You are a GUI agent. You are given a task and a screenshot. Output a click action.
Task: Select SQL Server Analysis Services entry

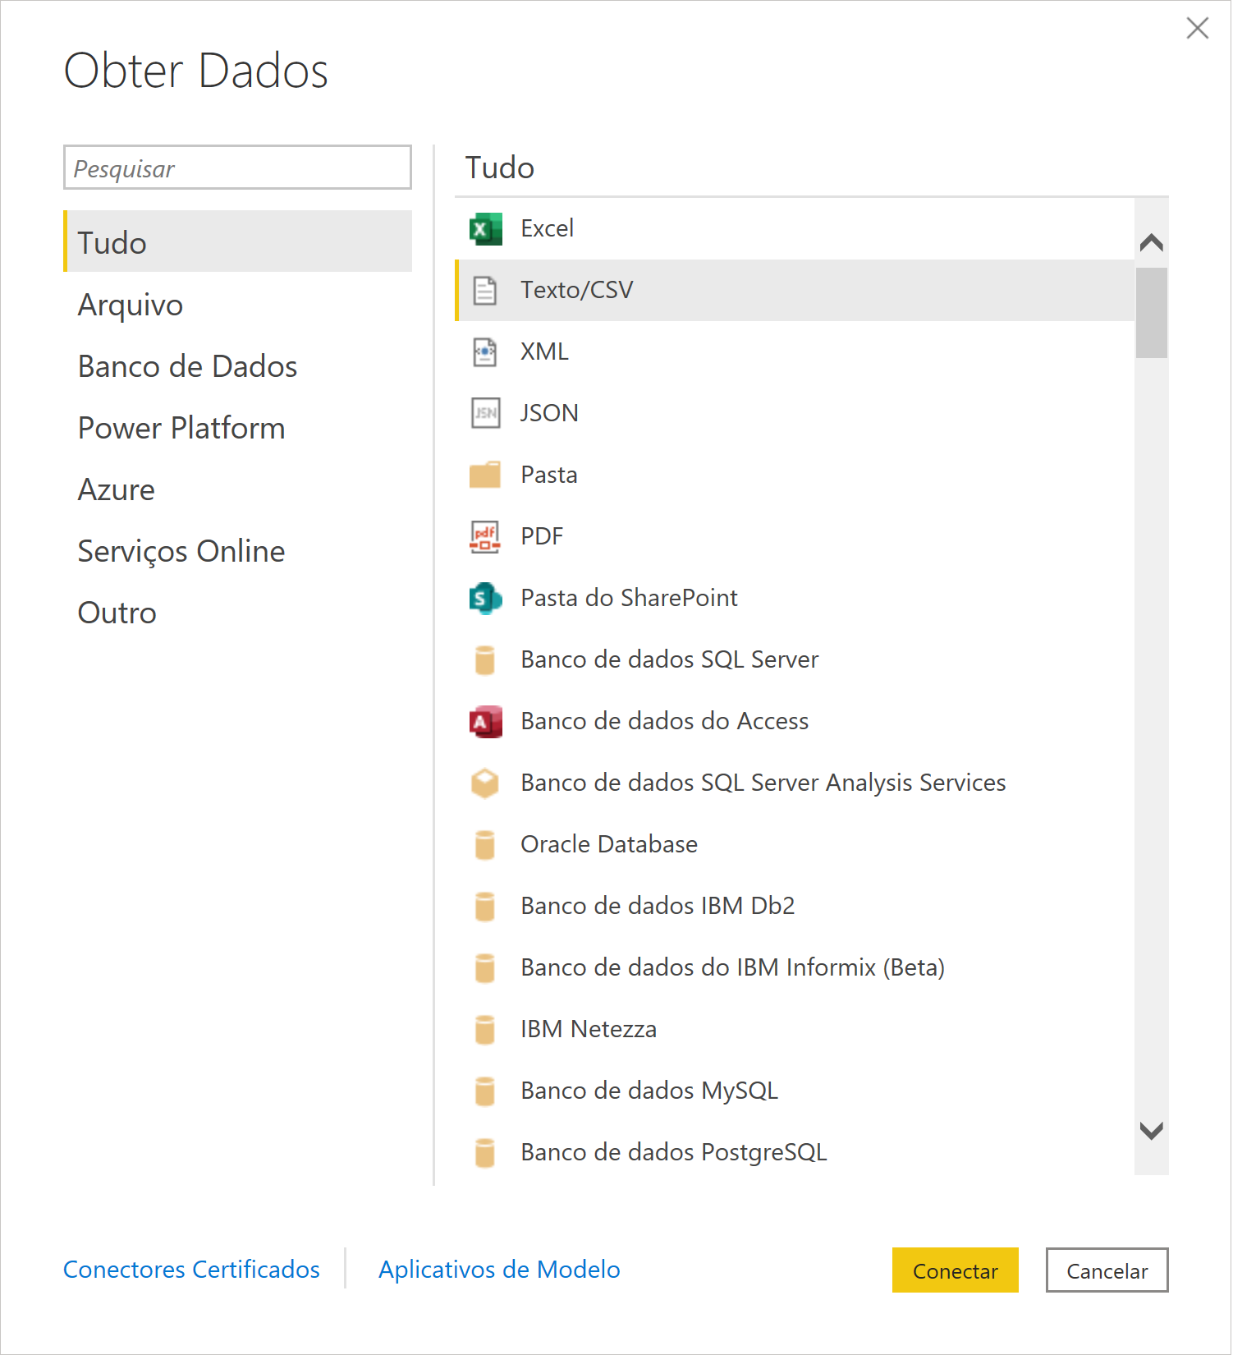click(795, 783)
